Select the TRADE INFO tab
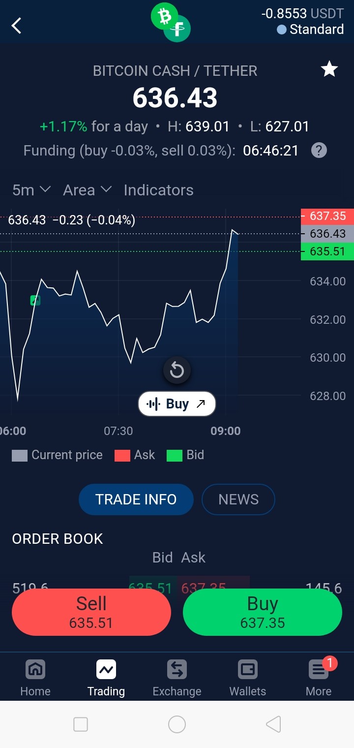 point(136,499)
